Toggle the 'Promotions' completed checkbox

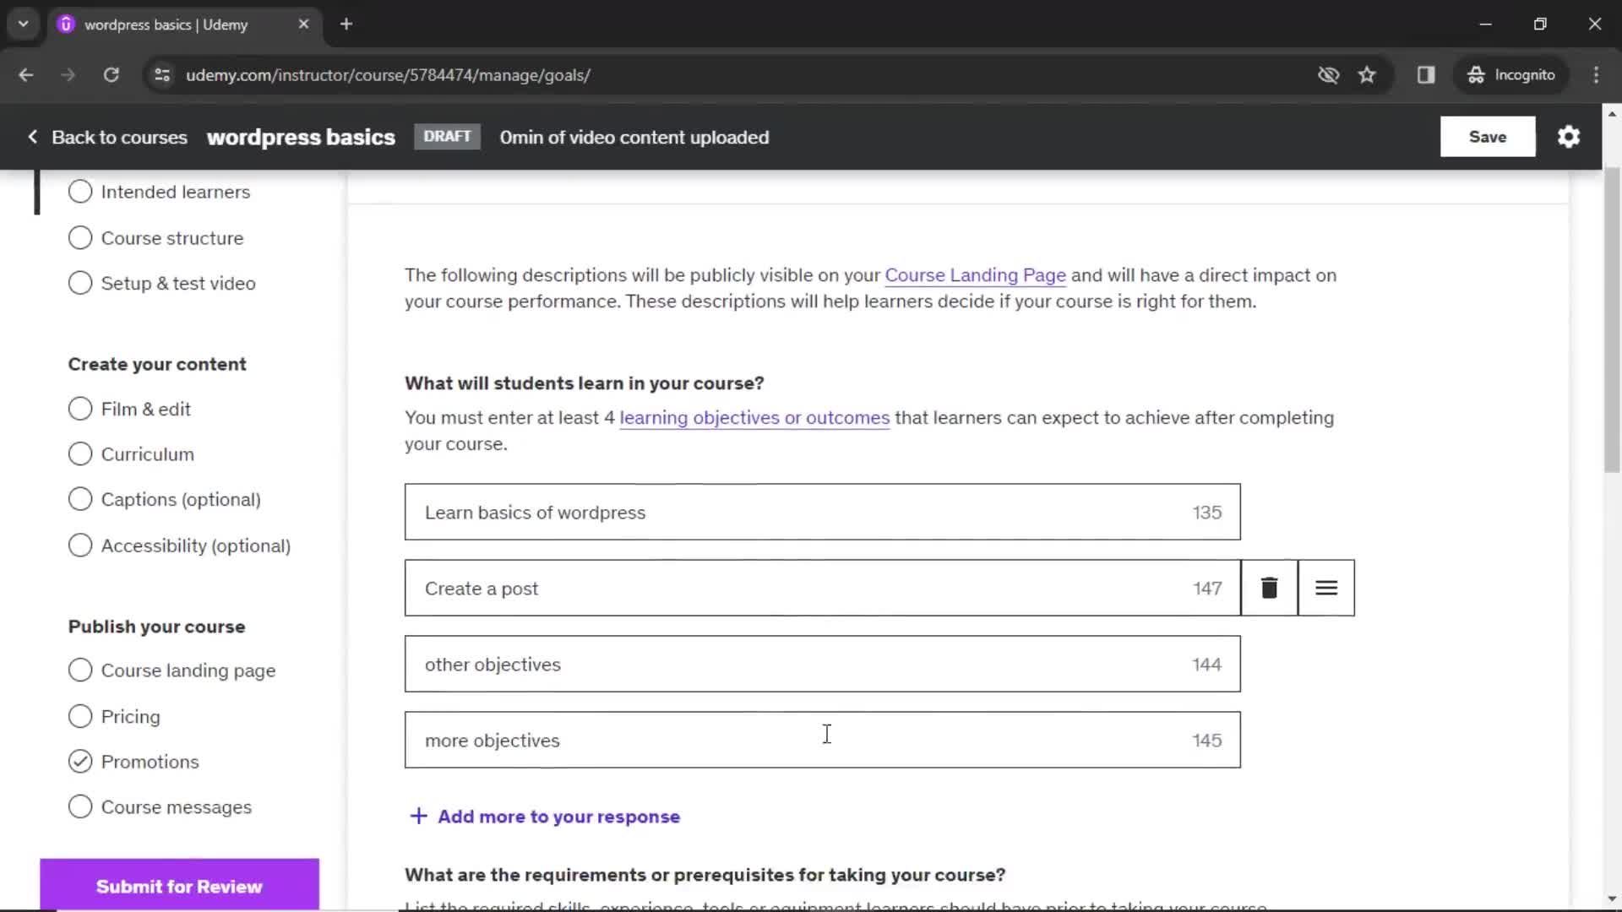(x=80, y=762)
